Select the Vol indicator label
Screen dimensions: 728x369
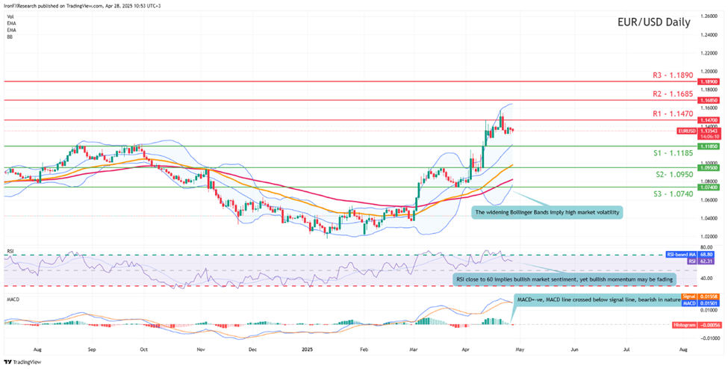(9, 17)
